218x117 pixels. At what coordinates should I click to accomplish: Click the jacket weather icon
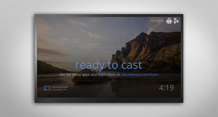coord(169,21)
